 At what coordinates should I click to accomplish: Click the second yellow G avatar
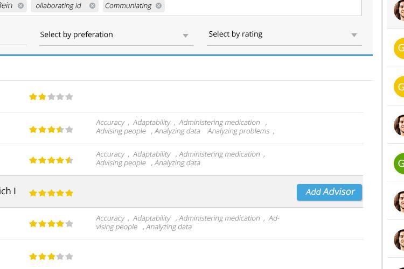399,87
